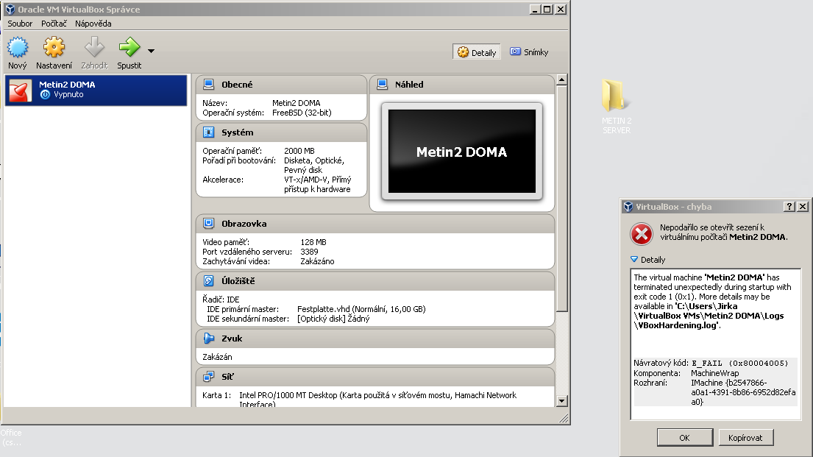The image size is (813, 457).
Task: Click OK in the VirtualBox error dialog
Action: [x=684, y=438]
